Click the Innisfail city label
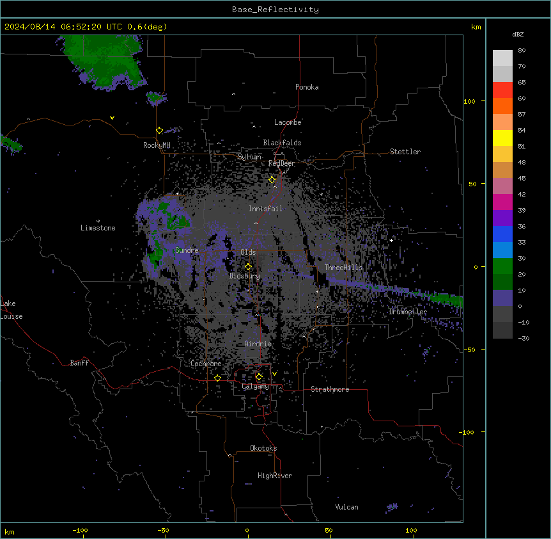The width and height of the screenshot is (551, 539). pyautogui.click(x=265, y=209)
